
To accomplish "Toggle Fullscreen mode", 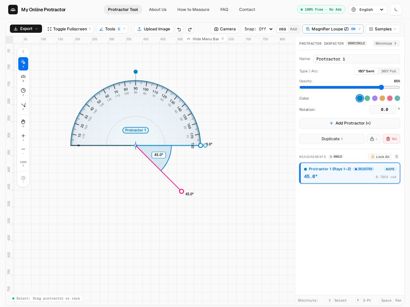I will coord(69,29).
